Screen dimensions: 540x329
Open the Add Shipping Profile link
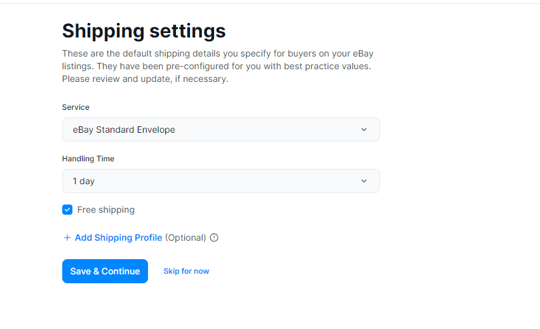[118, 238]
